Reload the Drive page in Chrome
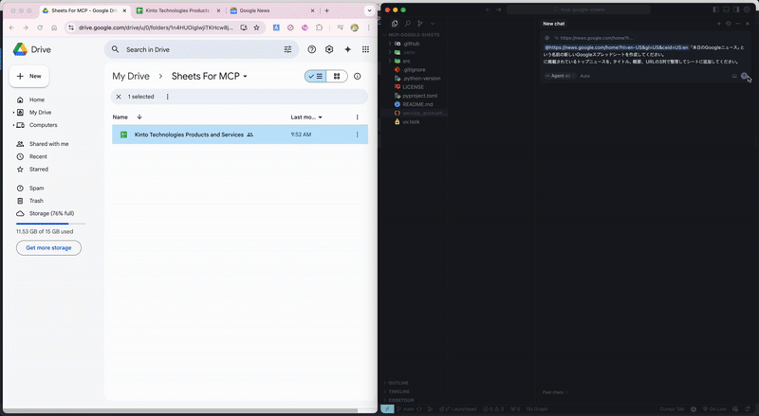759x416 pixels. tap(40, 27)
